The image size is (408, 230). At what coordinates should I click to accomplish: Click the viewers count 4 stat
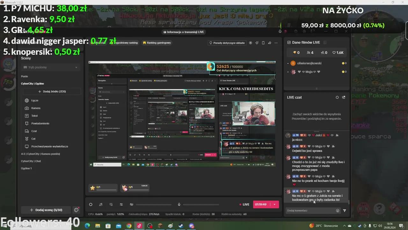pos(310,53)
